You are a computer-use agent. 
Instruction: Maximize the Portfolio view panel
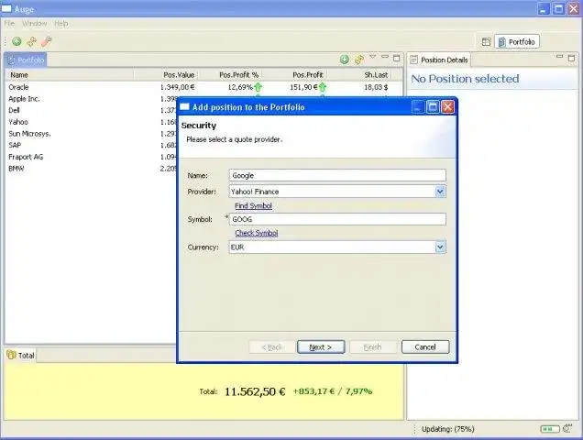click(x=397, y=58)
